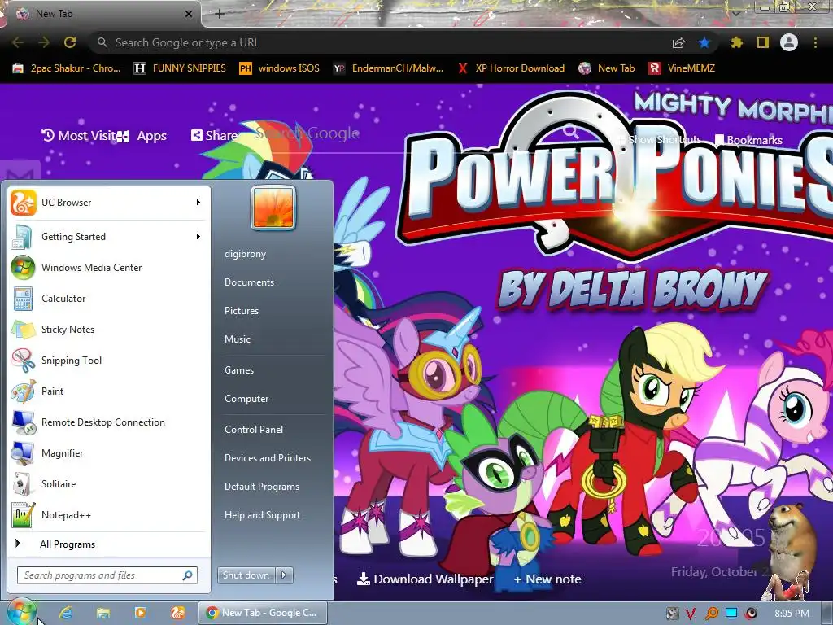Screen dimensions: 833x625
Task: Open the Chrome profile avatar
Action: point(789,42)
